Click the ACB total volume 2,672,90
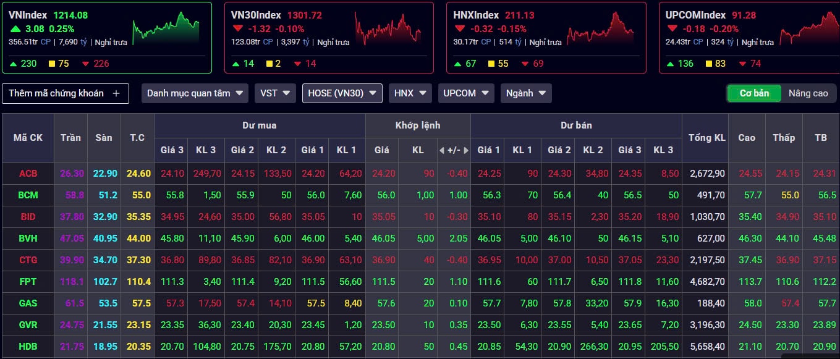This screenshot has height=359, width=840. pos(708,174)
